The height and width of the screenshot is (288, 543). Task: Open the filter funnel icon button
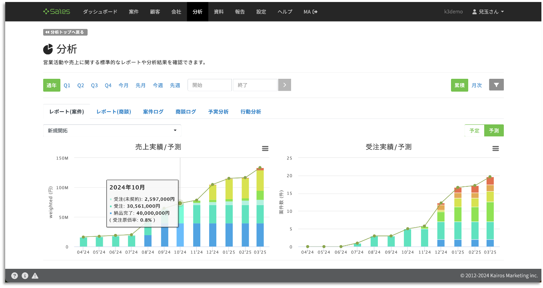coord(496,85)
